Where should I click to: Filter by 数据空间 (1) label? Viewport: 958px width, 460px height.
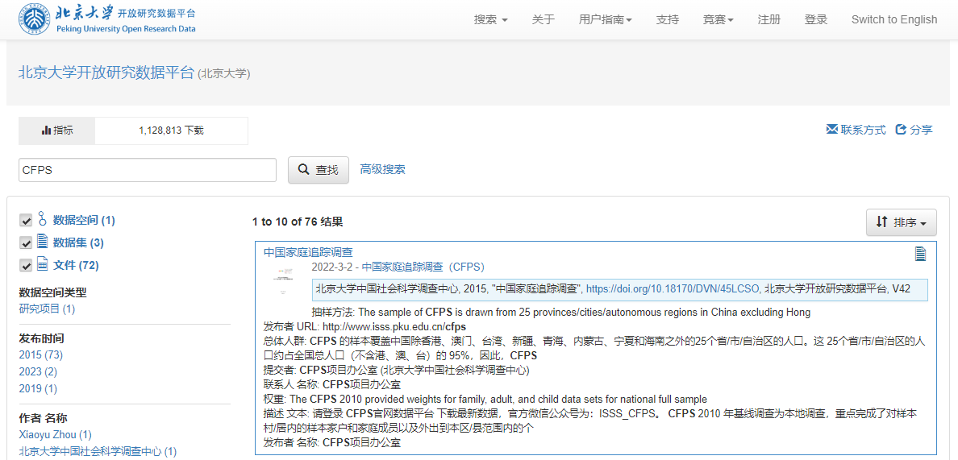84,220
